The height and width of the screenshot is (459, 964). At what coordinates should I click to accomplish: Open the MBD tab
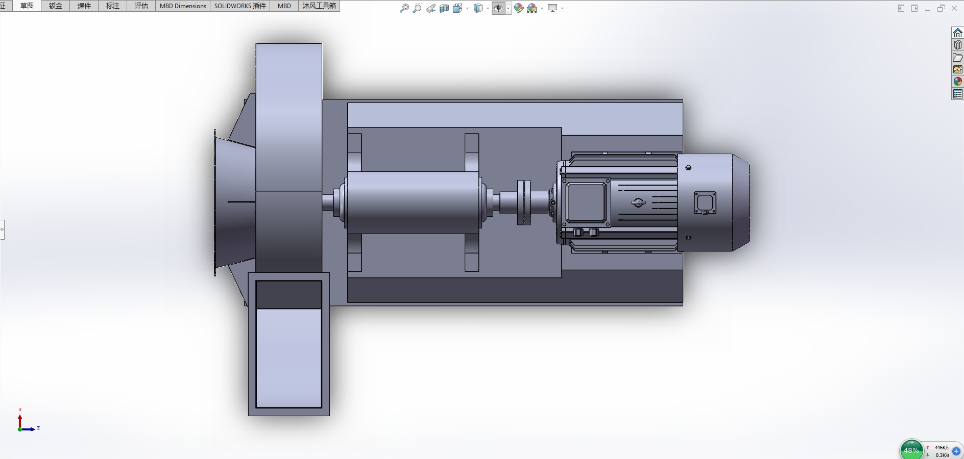pyautogui.click(x=284, y=6)
